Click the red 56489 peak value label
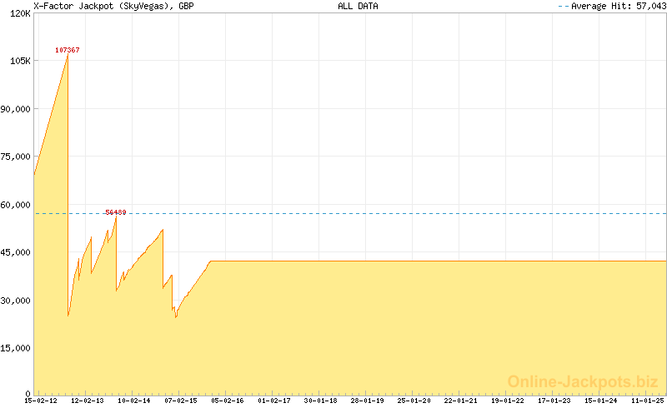The width and height of the screenshot is (667, 408). click(x=116, y=212)
